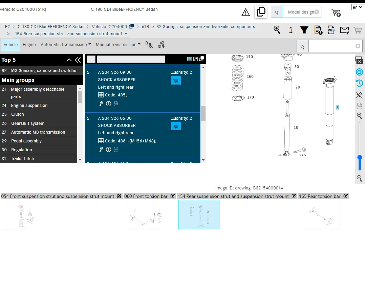Click the blue target center icon
This screenshot has width=365, height=296.
pos(360,72)
